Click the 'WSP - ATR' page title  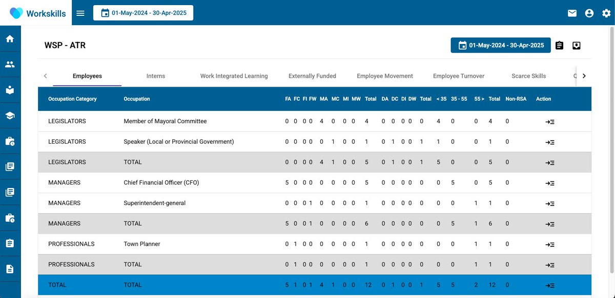coord(65,45)
